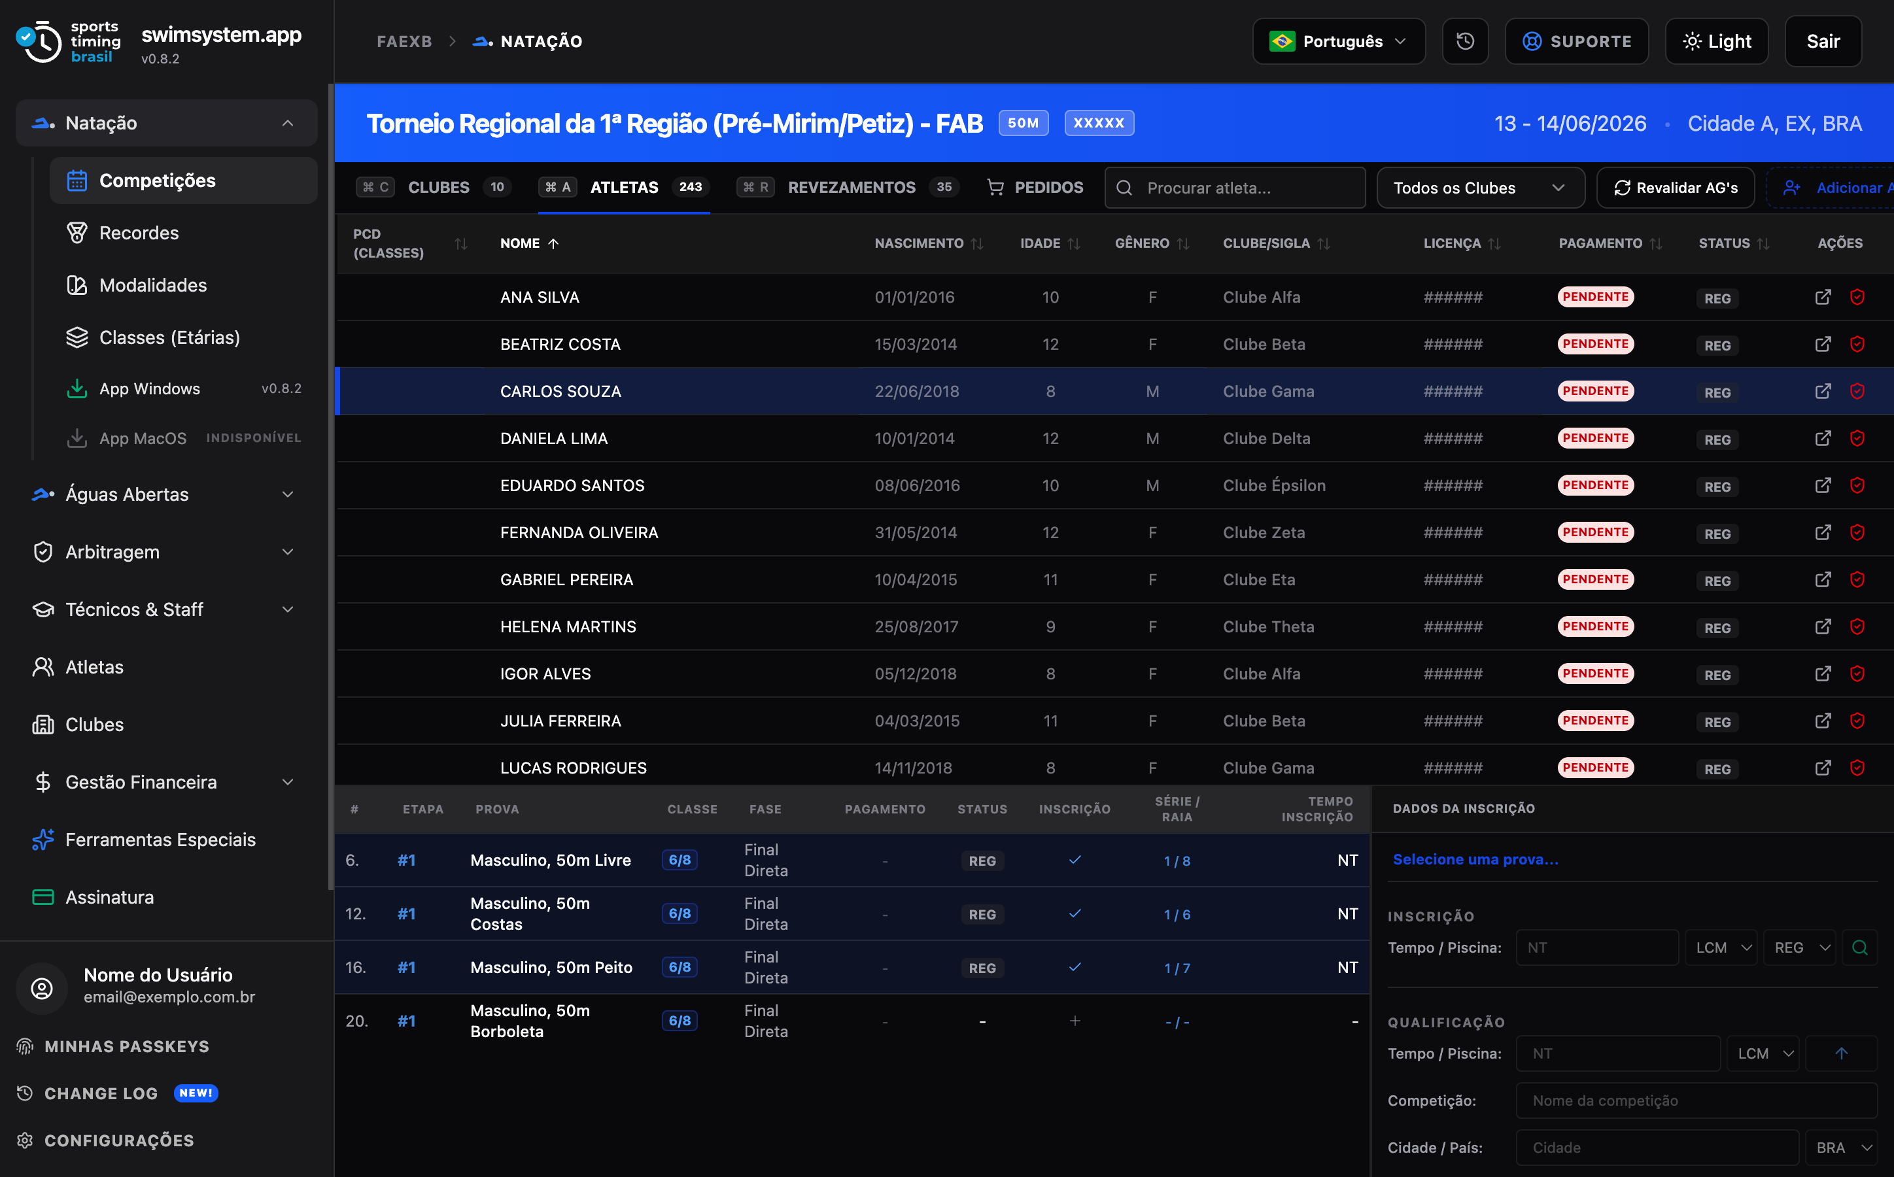The width and height of the screenshot is (1894, 1177).
Task: Click red shield icon for Beatriz Costa
Action: coord(1857,344)
